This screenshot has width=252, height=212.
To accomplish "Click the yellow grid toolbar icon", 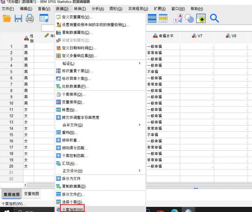I will 163,18.
